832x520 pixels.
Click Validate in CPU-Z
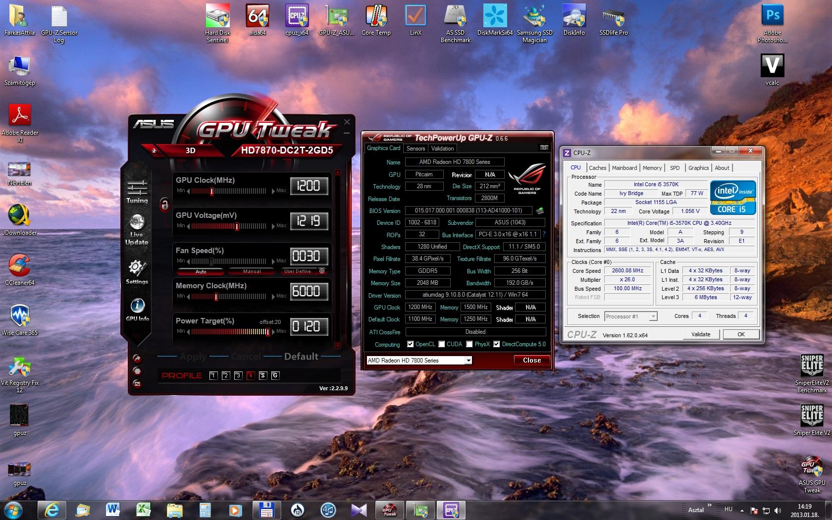pos(700,334)
